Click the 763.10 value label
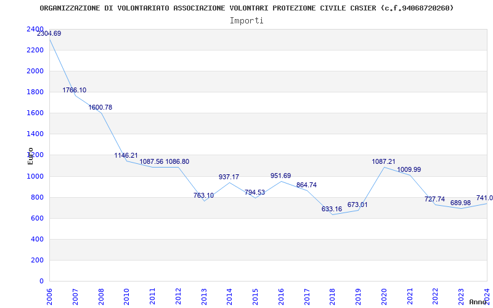 [204, 195]
